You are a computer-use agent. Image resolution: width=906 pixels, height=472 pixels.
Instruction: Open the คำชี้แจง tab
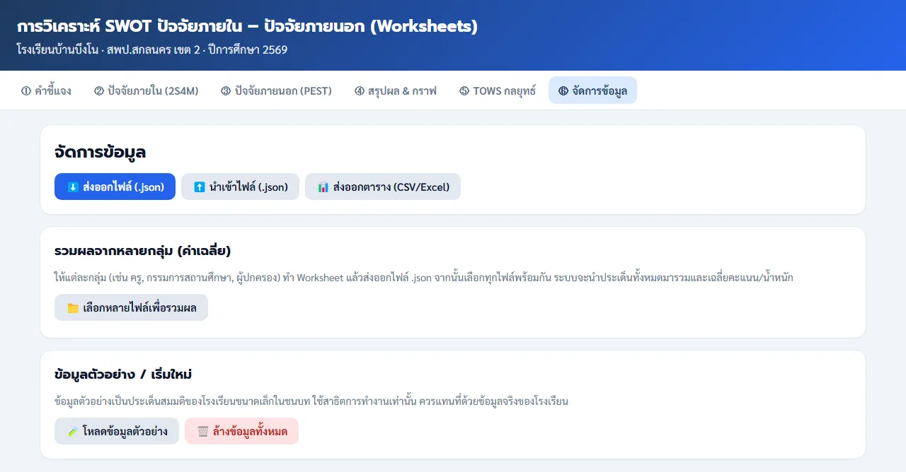[x=46, y=90]
